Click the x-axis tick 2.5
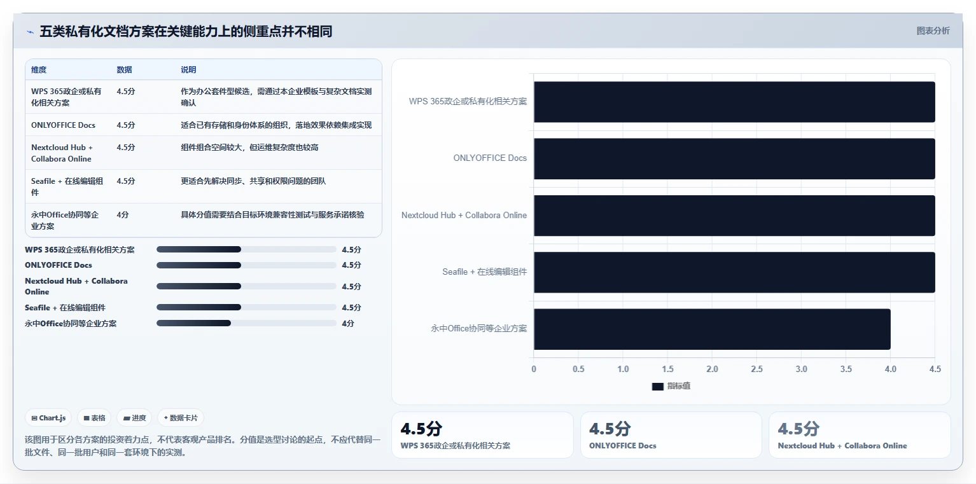Viewport: 976px width, 484px height. point(756,370)
